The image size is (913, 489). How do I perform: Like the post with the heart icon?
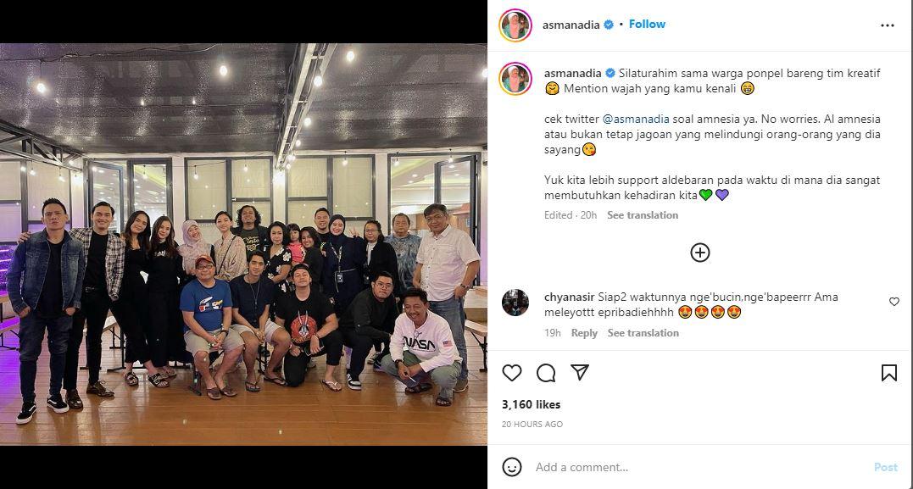pyautogui.click(x=512, y=373)
